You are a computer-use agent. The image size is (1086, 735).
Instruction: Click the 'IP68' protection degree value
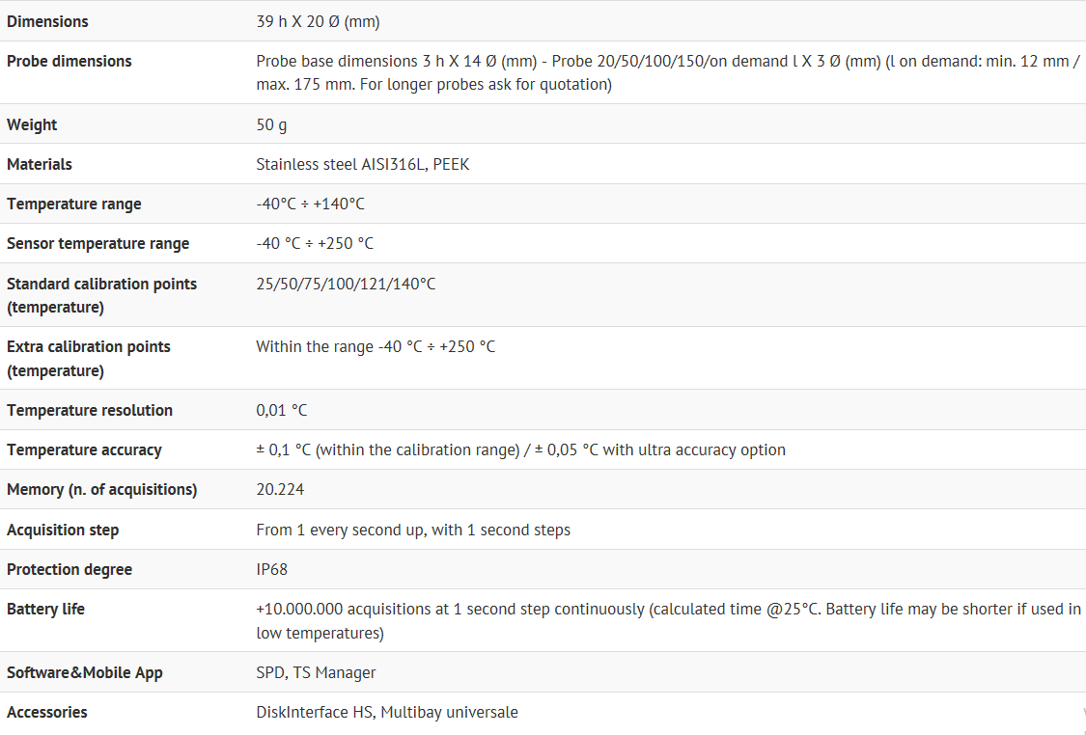(x=272, y=569)
